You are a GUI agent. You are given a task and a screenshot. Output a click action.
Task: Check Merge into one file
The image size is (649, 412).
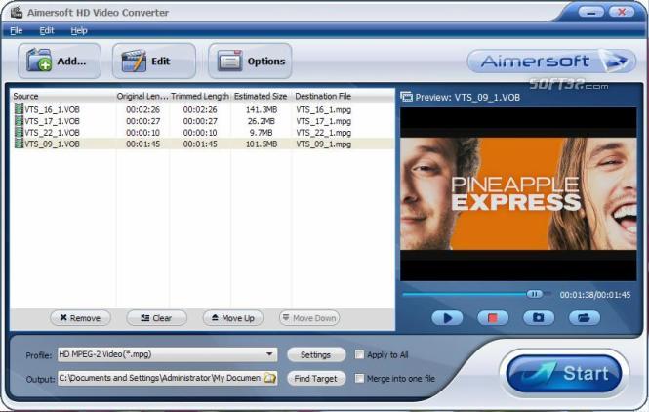pyautogui.click(x=359, y=378)
